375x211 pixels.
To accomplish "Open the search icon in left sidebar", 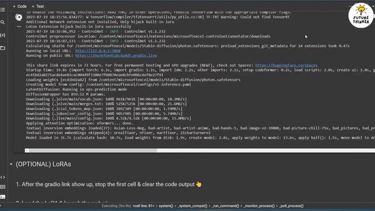I will [2, 22].
